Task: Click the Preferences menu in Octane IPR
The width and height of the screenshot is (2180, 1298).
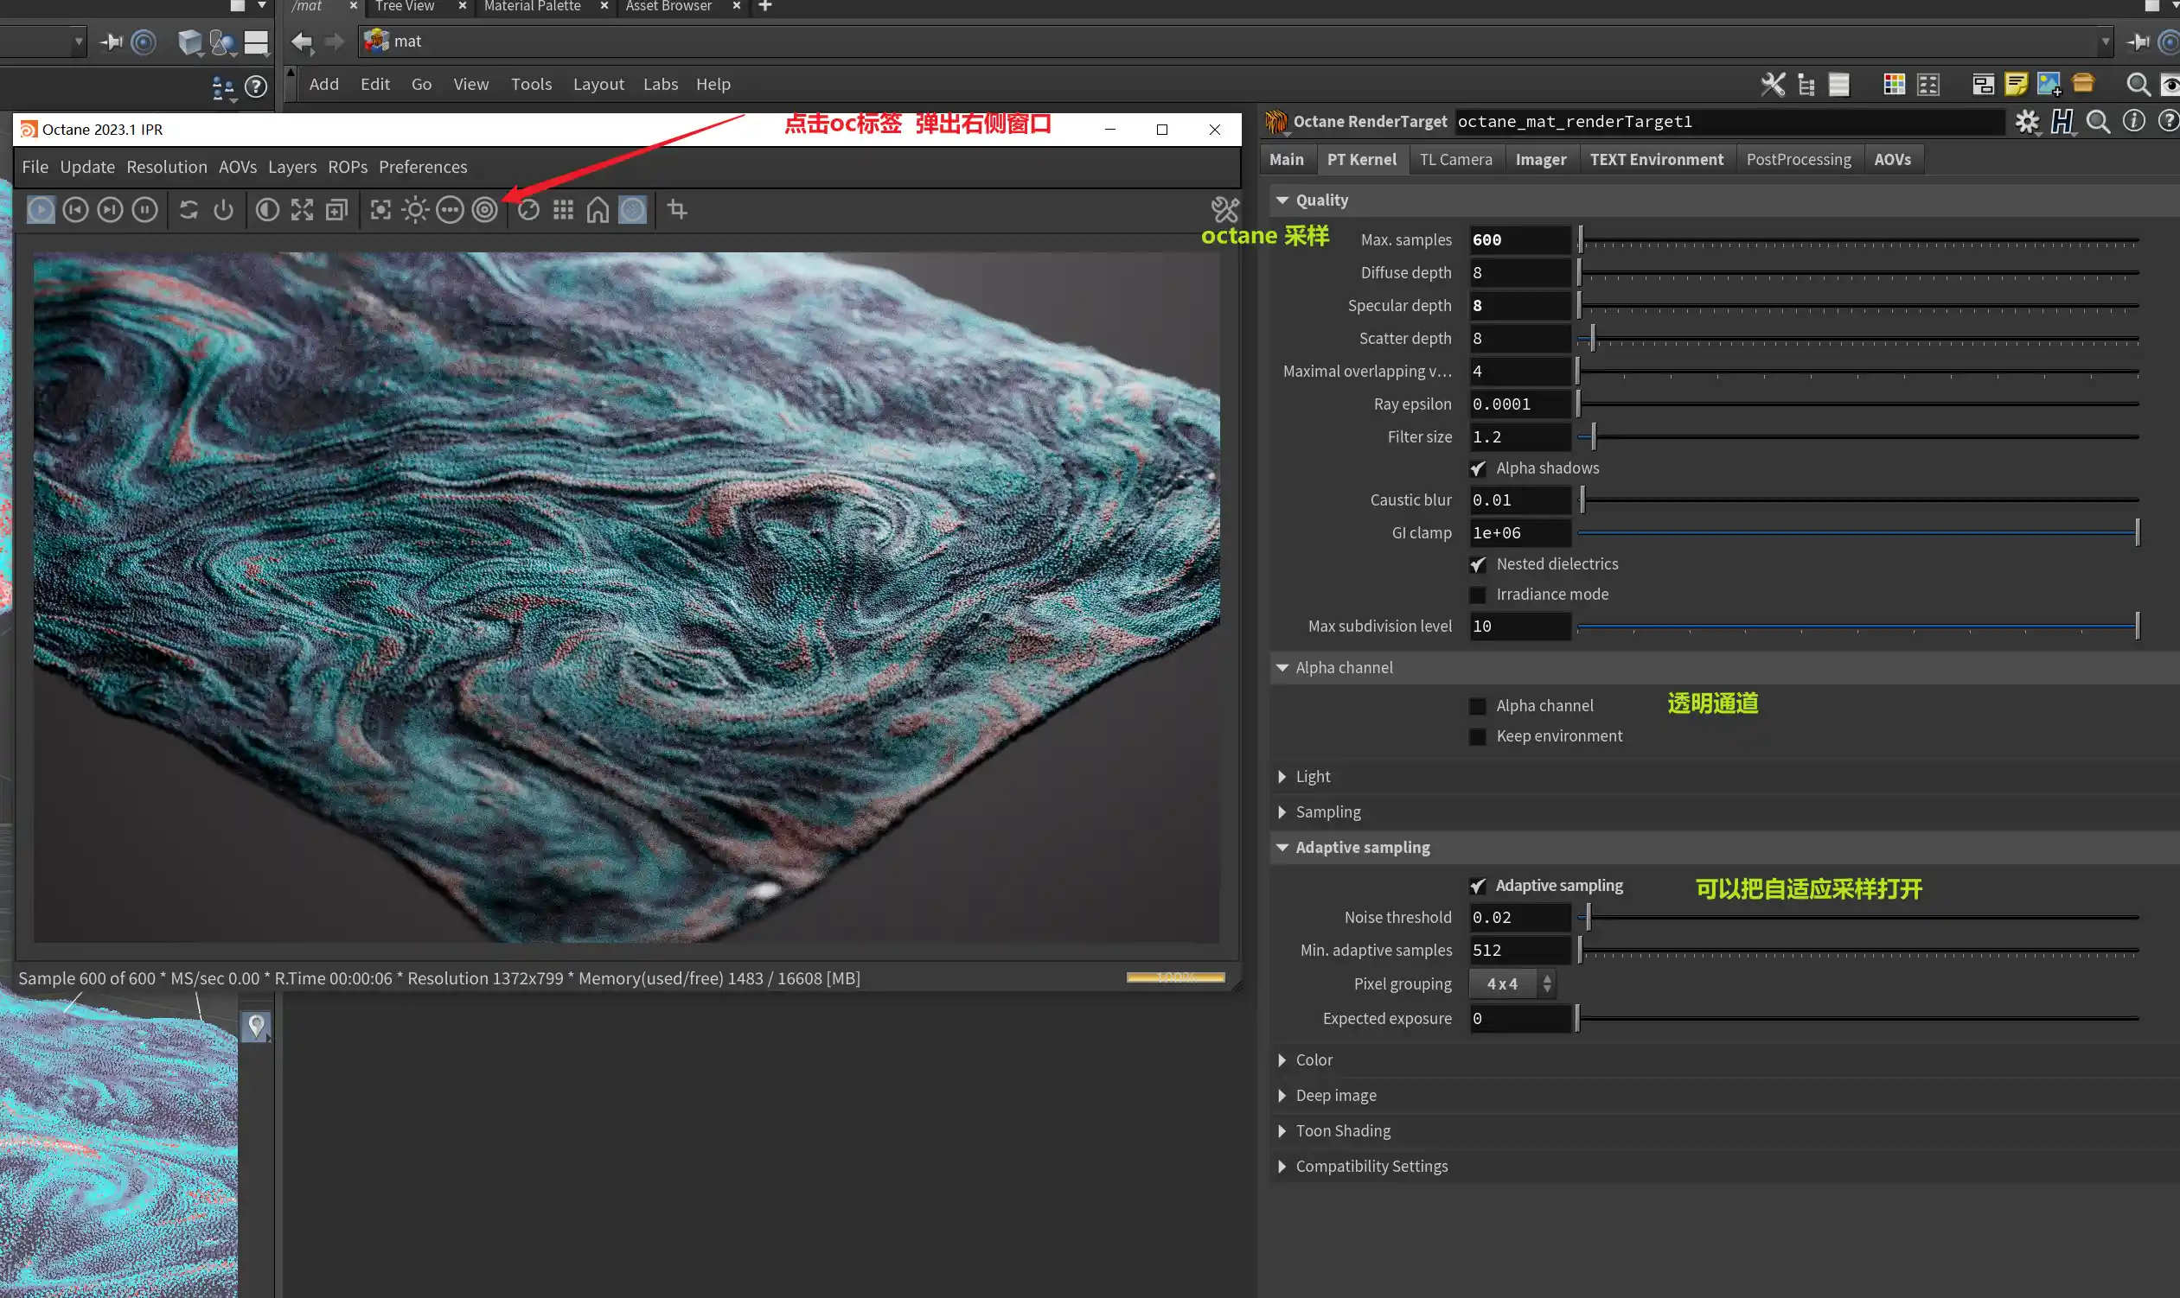Action: pyautogui.click(x=422, y=167)
